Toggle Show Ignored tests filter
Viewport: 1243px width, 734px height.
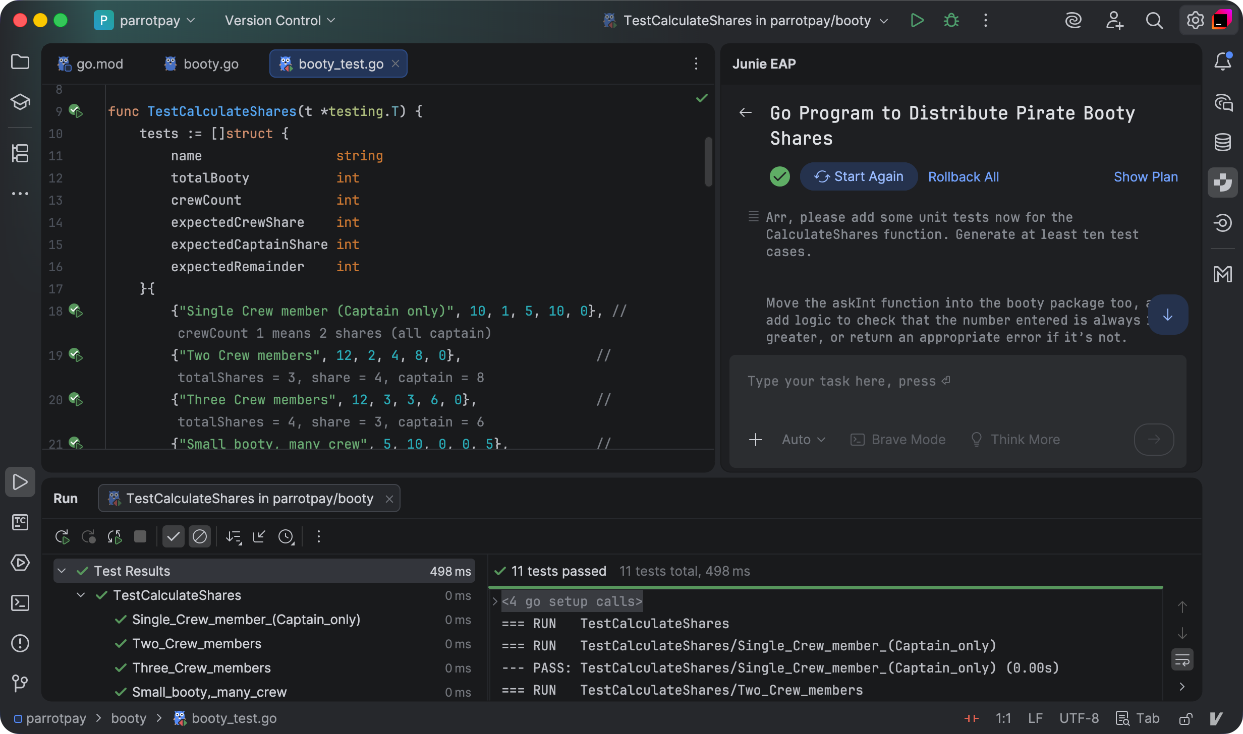(x=200, y=537)
